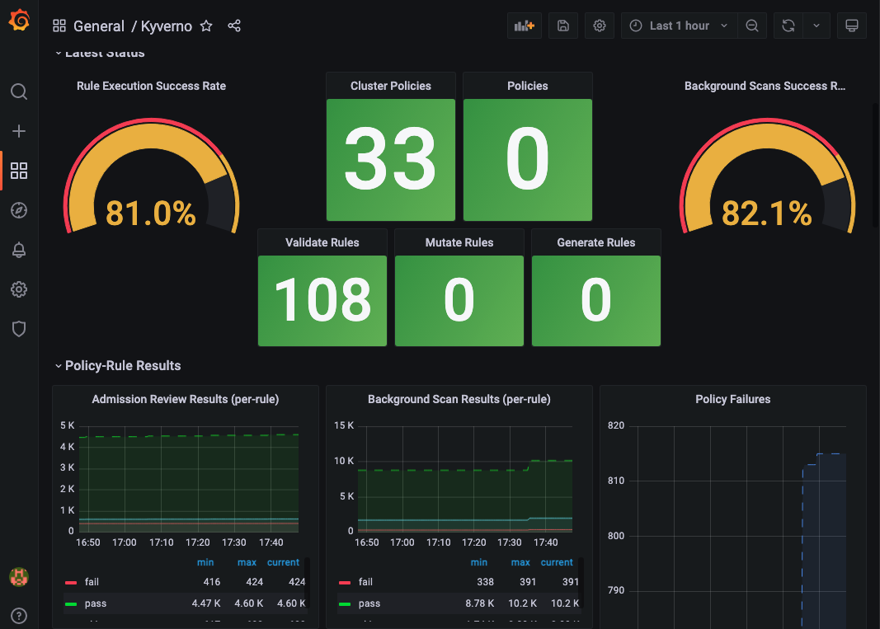This screenshot has width=880, height=629.
Task: Enable TV cycle view mode
Action: pos(852,26)
